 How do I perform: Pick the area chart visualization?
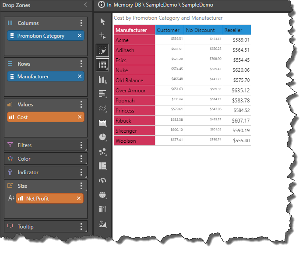click(103, 123)
